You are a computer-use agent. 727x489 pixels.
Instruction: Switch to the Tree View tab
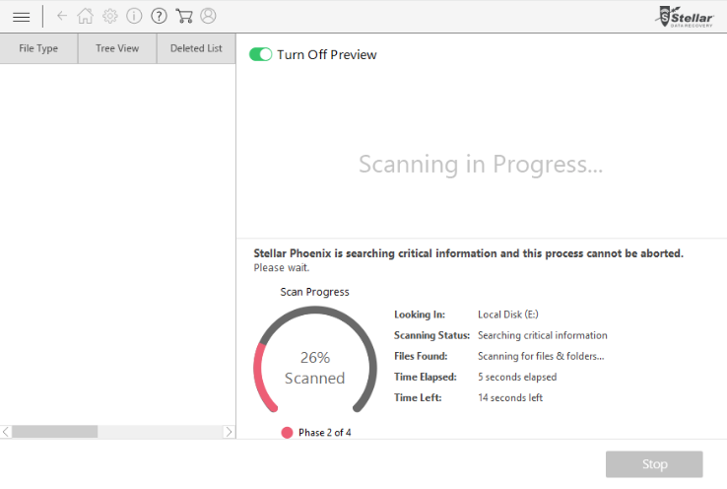tap(117, 48)
